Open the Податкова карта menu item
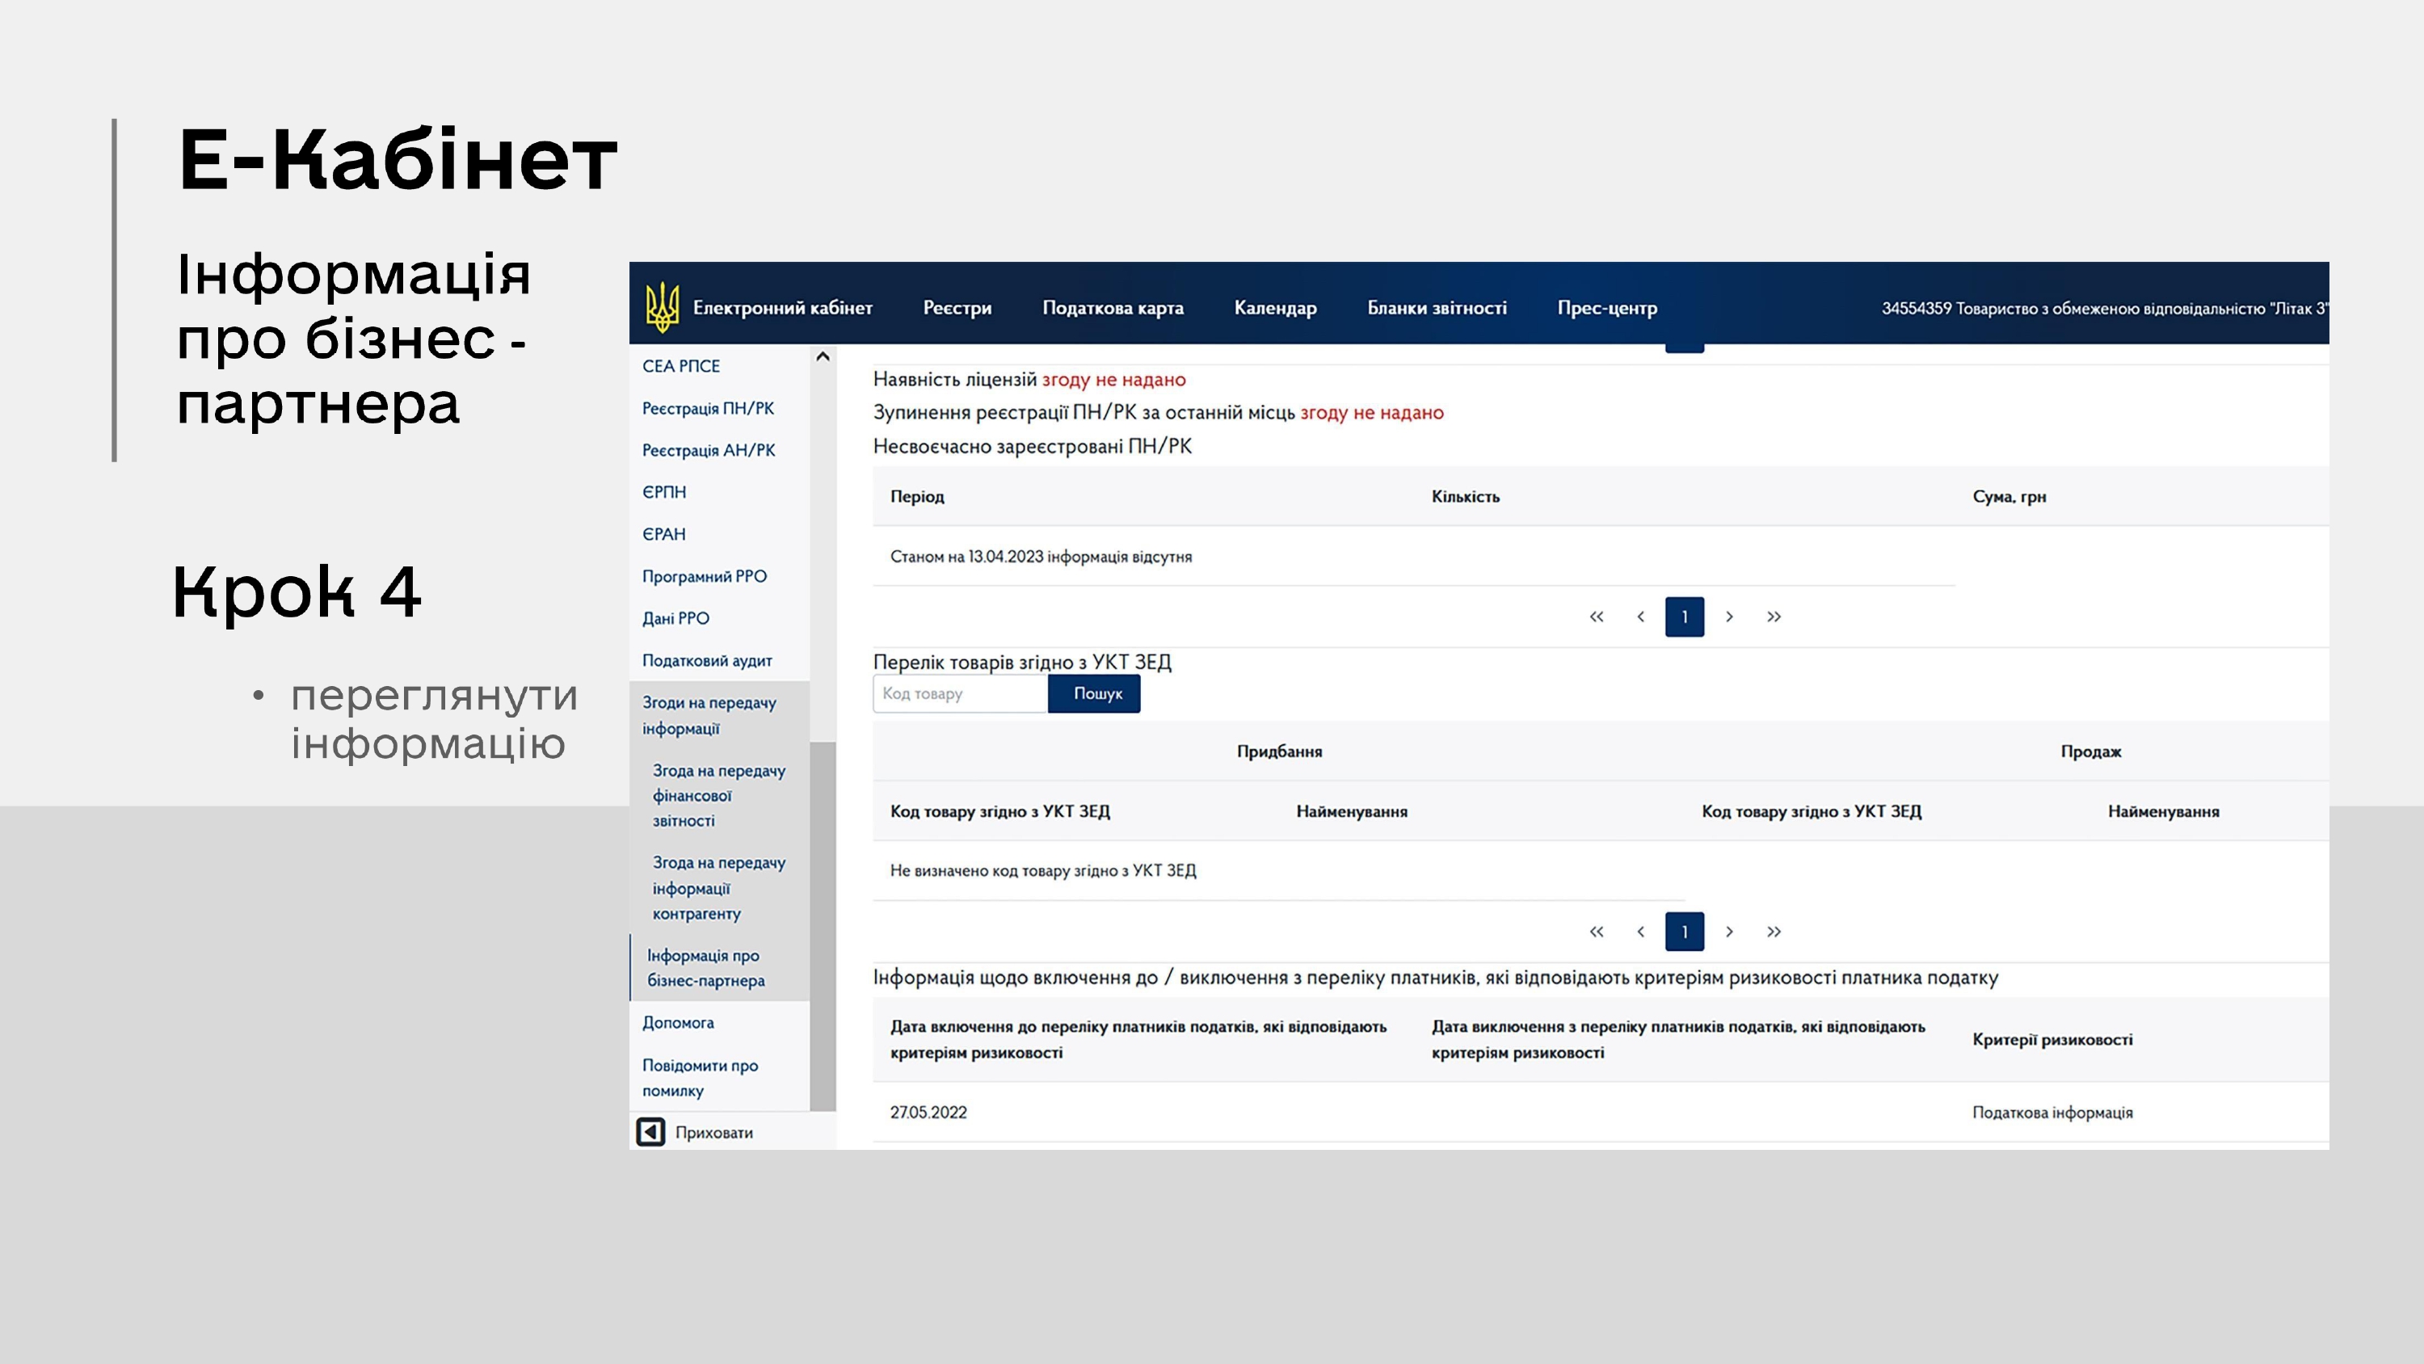 pos(1113,308)
